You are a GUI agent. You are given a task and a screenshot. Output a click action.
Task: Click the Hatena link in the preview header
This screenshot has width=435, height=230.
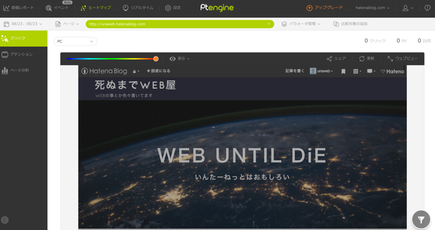coord(392,71)
